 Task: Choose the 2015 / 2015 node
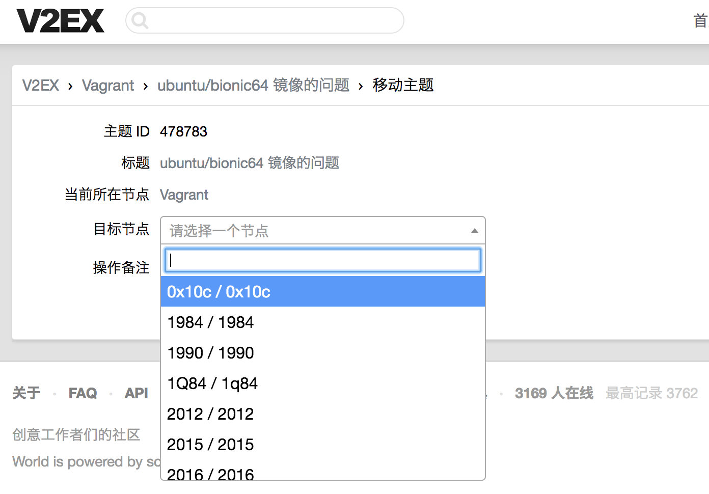click(x=323, y=444)
